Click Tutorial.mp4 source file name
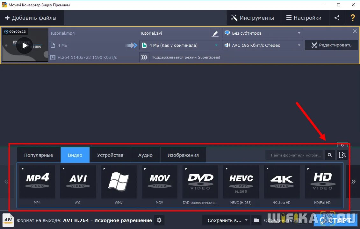 pos(62,33)
